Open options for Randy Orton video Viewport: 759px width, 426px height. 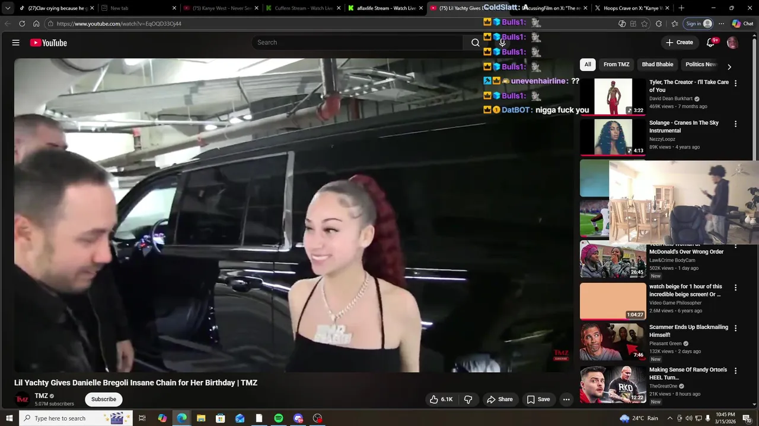coord(735,371)
